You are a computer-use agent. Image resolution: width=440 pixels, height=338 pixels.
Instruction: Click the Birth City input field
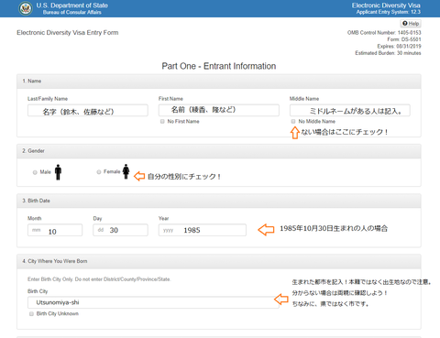click(x=153, y=302)
